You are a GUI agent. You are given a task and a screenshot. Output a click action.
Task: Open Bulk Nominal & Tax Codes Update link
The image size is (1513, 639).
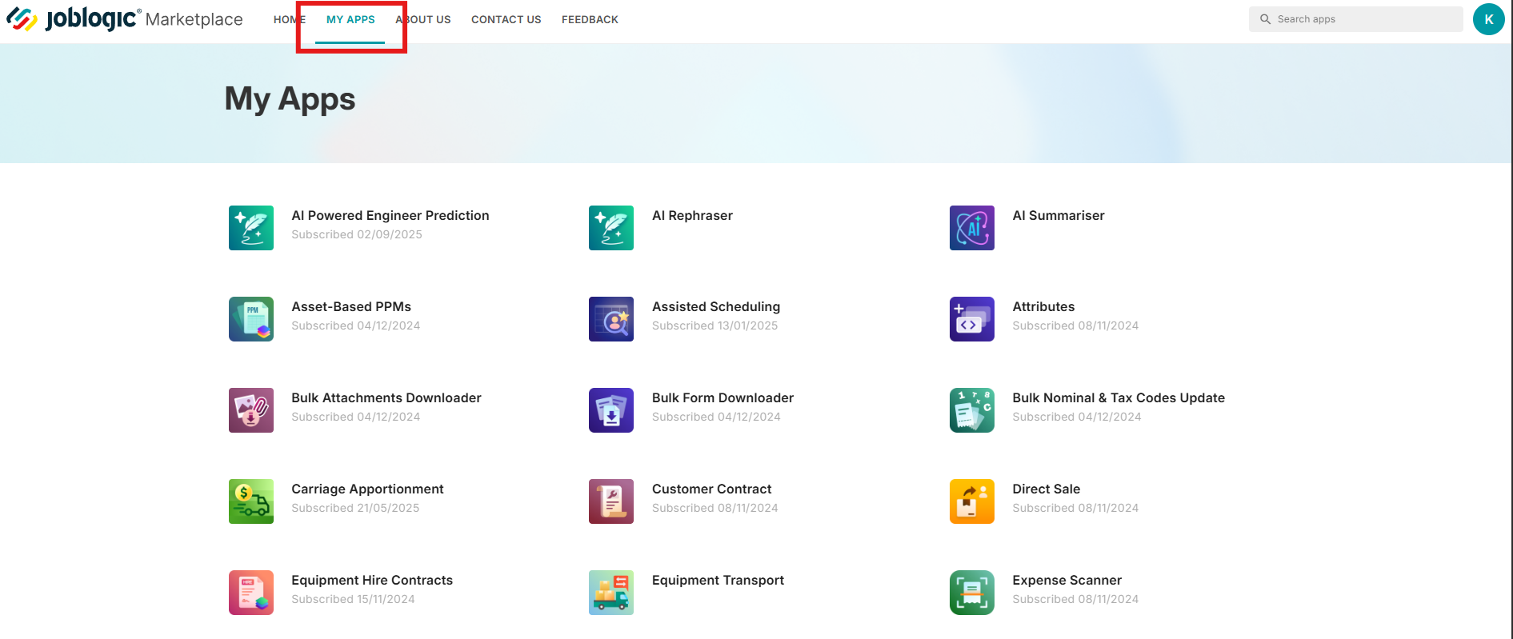1119,397
